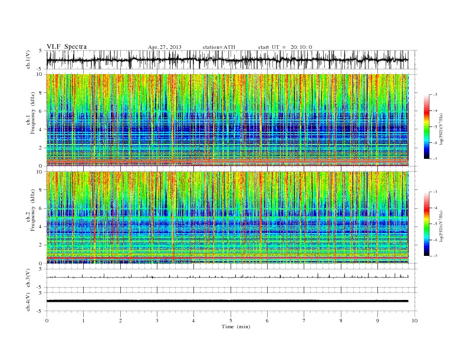Click the '-3' value on upper colorbar
Screen dimensions: 467x360
pos(435,95)
